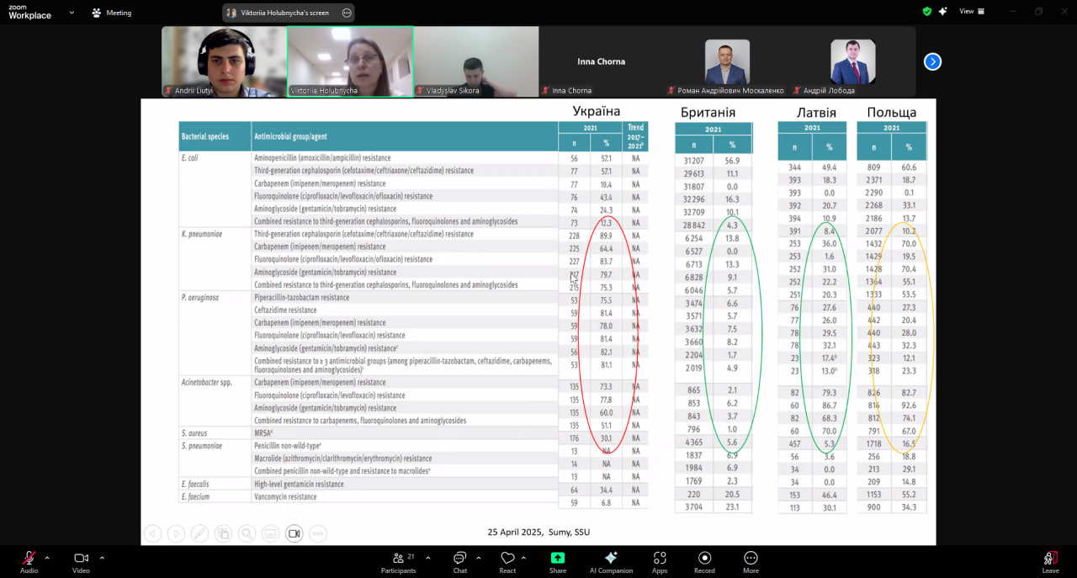The image size is (1077, 578).
Task: Select Андрій Лобода's participant tile
Action: [x=852, y=61]
